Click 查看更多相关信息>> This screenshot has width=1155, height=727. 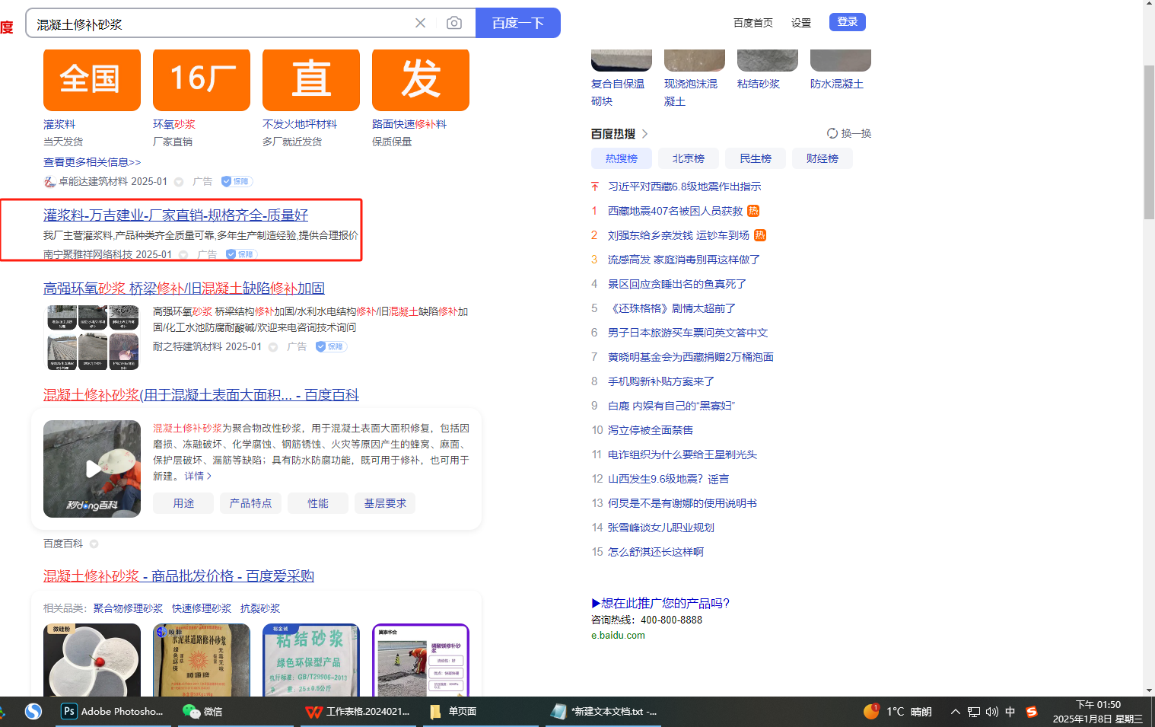click(x=92, y=162)
